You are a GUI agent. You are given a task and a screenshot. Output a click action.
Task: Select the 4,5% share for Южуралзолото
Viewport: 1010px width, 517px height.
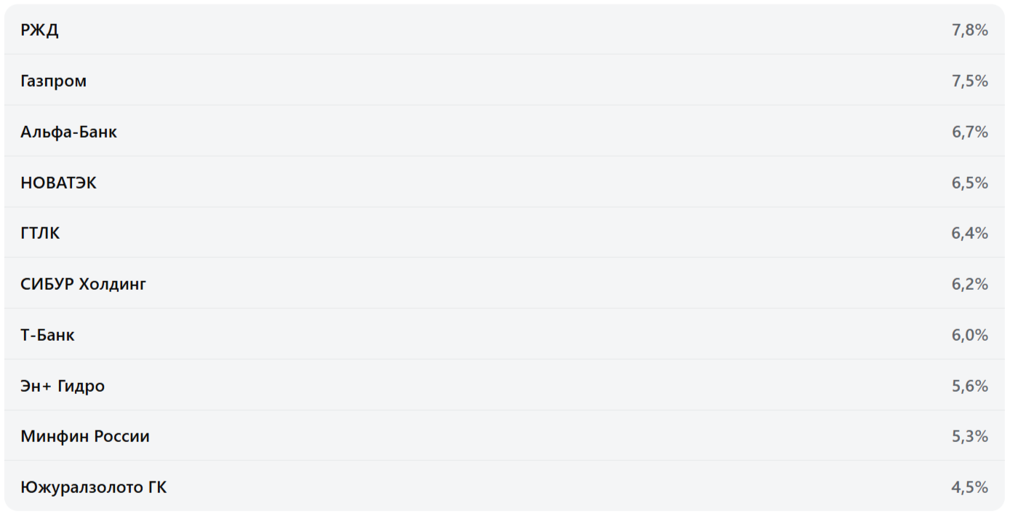(x=969, y=487)
